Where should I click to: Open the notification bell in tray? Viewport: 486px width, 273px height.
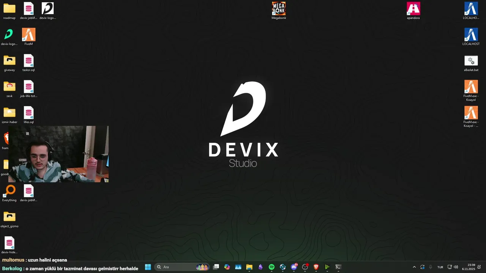point(479,267)
